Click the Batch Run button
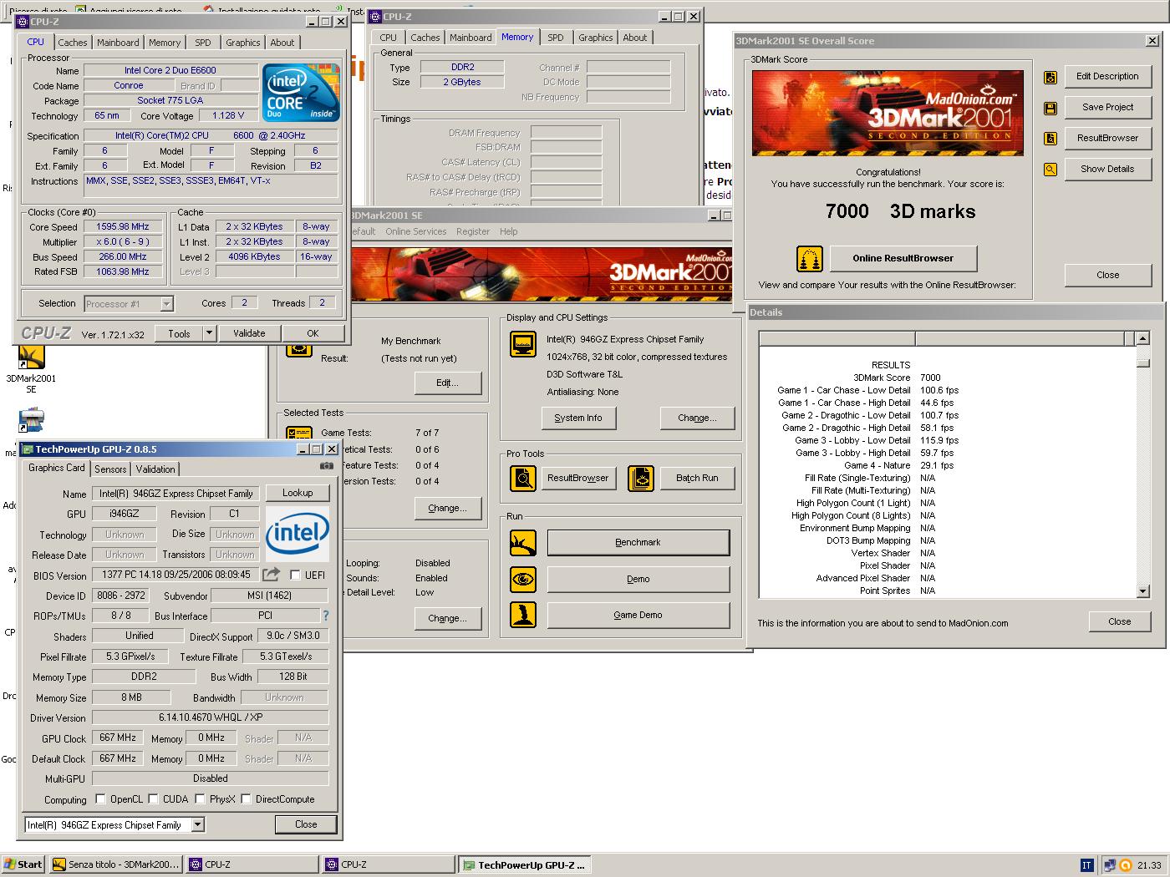Image resolution: width=1170 pixels, height=877 pixels. point(697,479)
